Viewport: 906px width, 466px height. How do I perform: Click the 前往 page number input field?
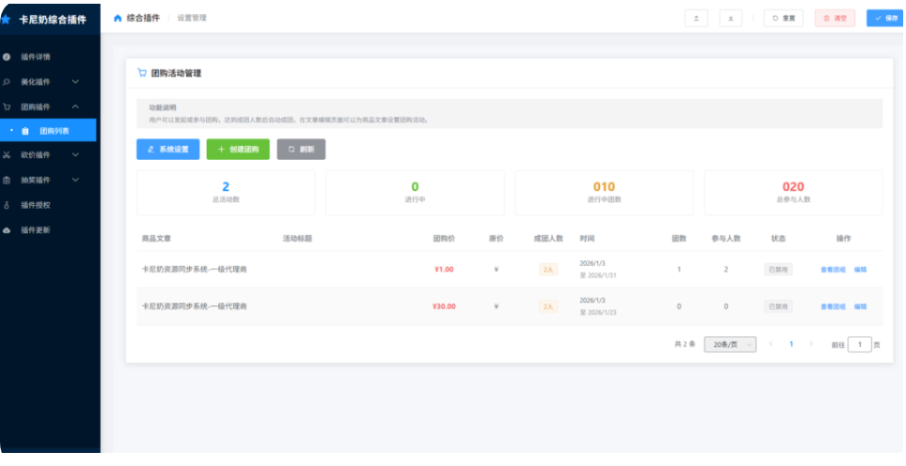coord(859,344)
